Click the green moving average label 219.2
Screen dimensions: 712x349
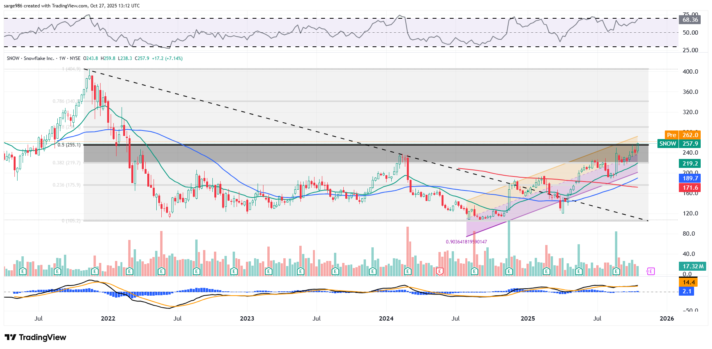pos(690,164)
